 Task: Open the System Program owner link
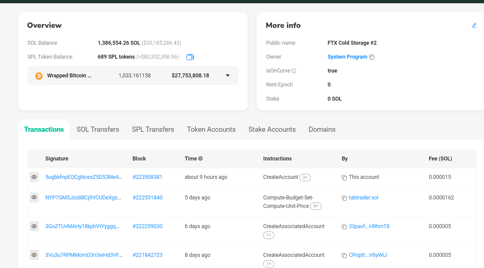click(347, 57)
